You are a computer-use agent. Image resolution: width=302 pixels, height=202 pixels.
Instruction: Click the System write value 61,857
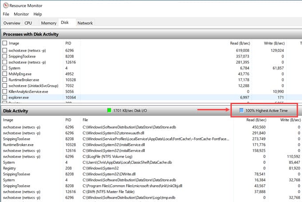tap(278, 68)
